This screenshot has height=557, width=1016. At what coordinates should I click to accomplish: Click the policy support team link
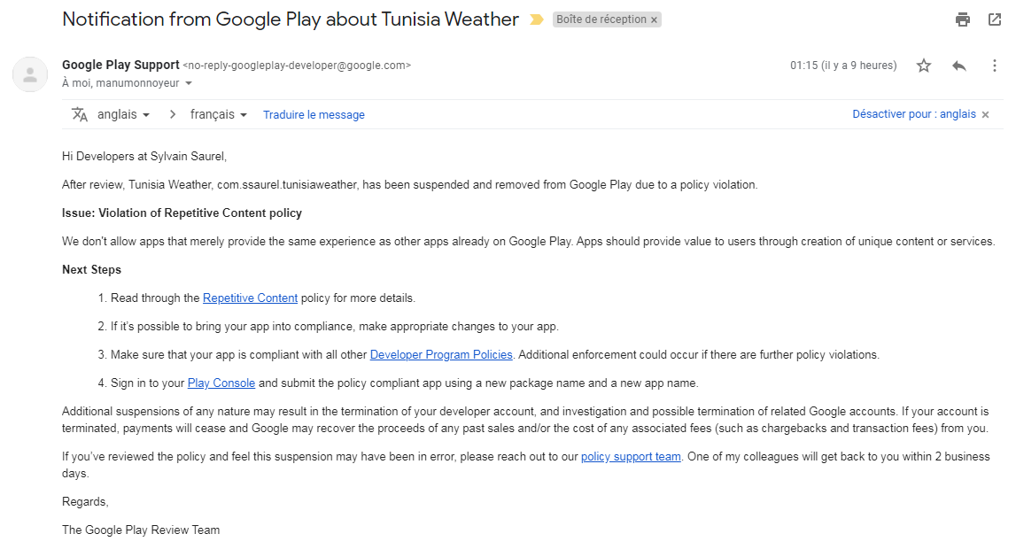(x=631, y=457)
